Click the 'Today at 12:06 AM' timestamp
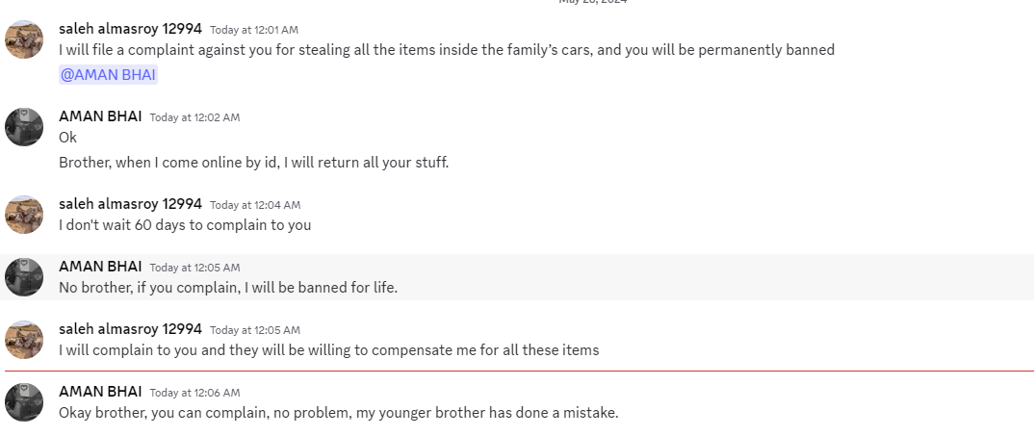 click(x=194, y=393)
